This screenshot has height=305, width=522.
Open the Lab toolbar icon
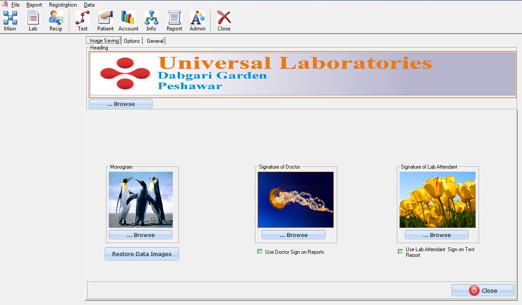pyautogui.click(x=33, y=21)
